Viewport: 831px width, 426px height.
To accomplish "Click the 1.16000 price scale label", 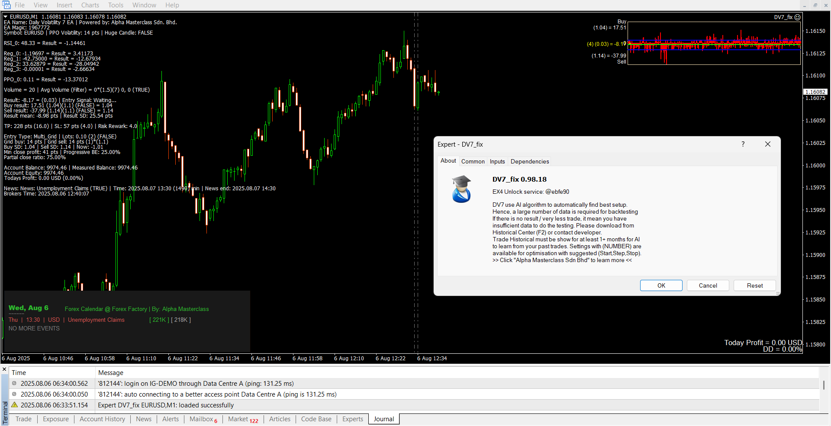I will tap(815, 165).
